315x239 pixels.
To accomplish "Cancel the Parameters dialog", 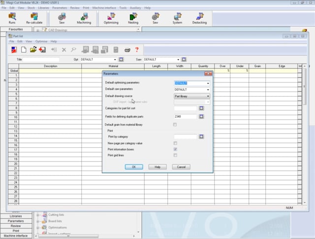I will point(181,167).
